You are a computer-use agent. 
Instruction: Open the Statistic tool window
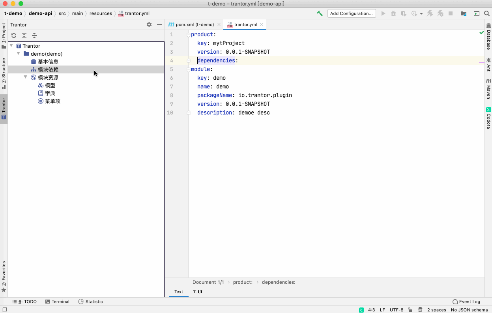tap(90, 302)
